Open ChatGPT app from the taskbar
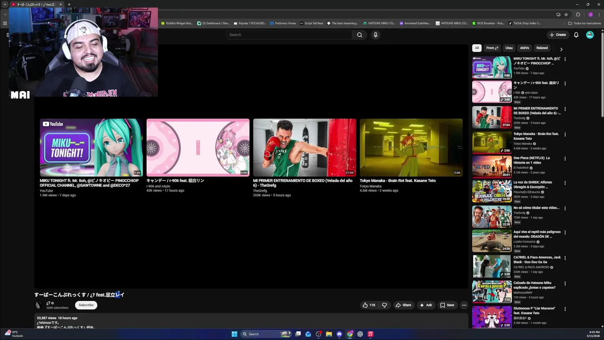 pos(360,334)
